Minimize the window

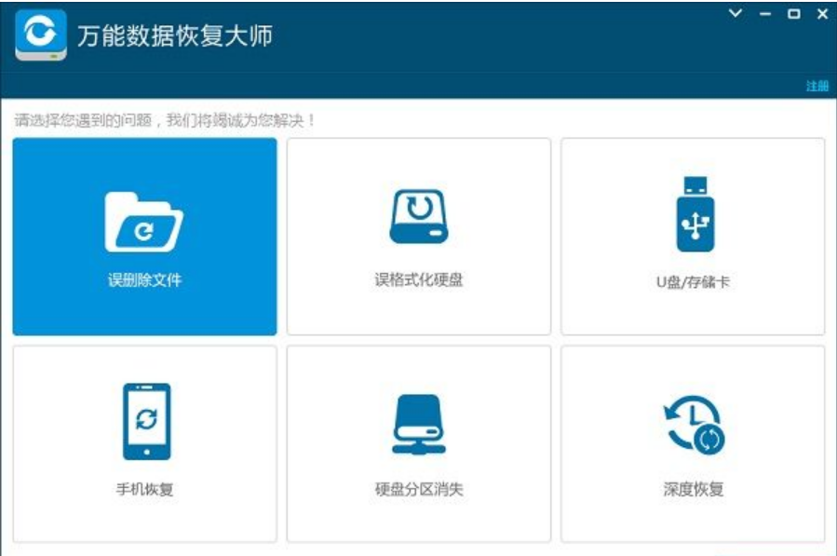click(x=765, y=14)
